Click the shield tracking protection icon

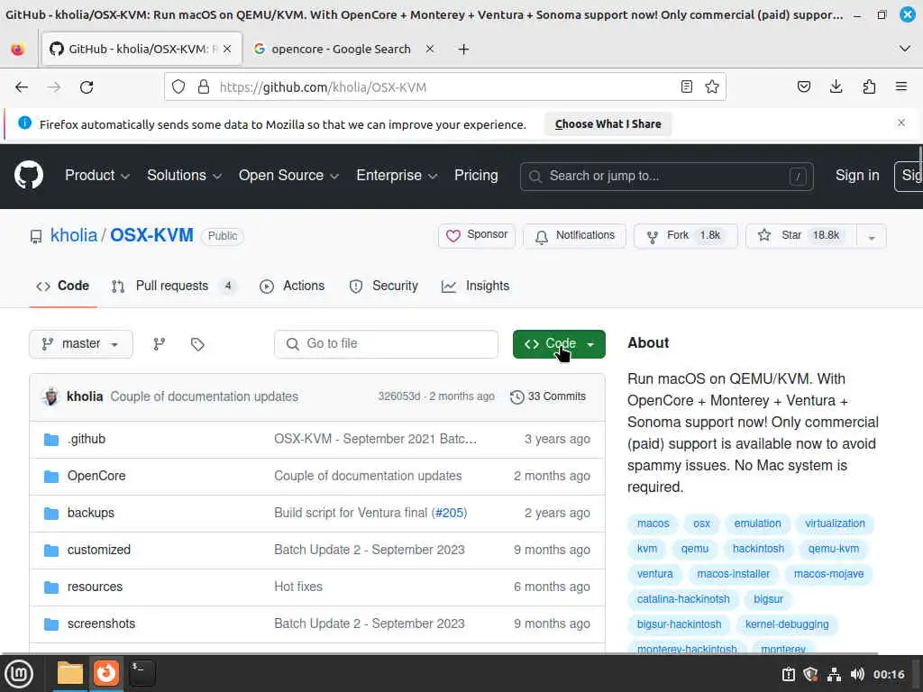pos(178,87)
